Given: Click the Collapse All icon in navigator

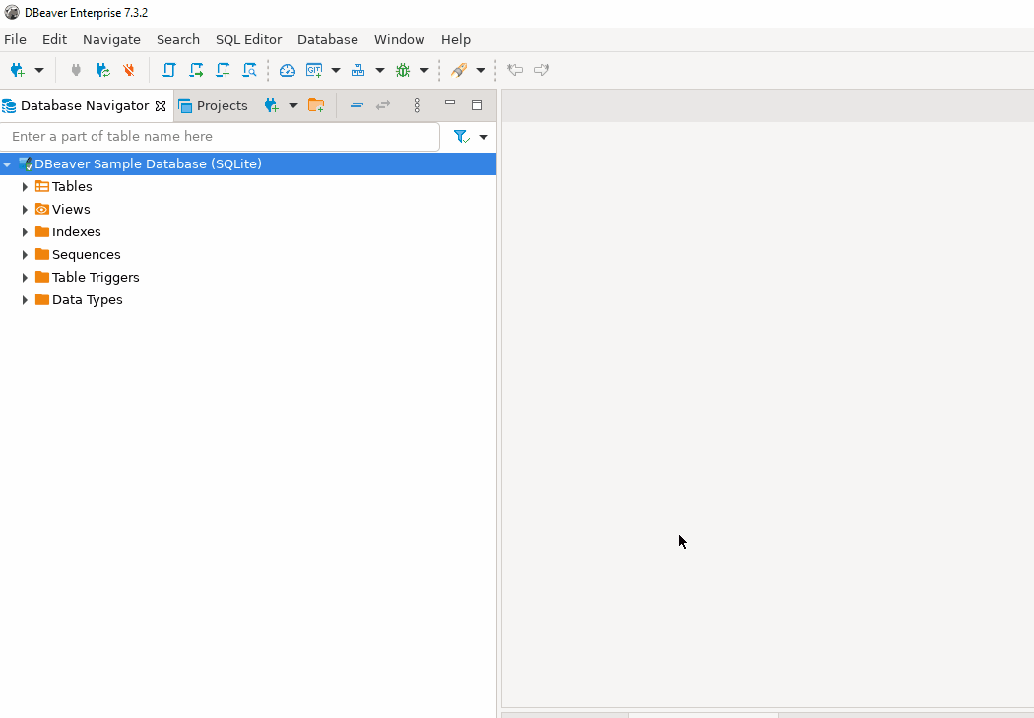Looking at the screenshot, I should (x=356, y=105).
